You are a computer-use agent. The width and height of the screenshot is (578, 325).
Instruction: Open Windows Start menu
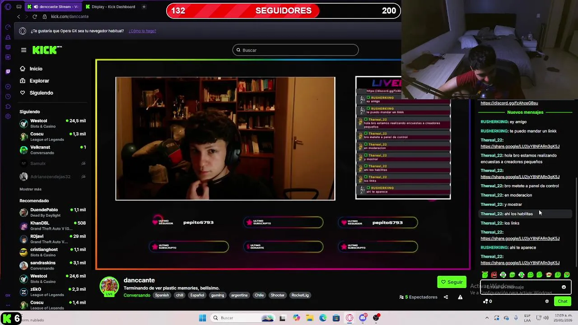[x=202, y=318]
